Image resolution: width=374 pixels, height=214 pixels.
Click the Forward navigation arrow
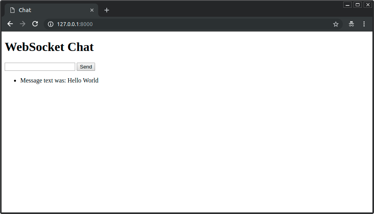pos(23,24)
